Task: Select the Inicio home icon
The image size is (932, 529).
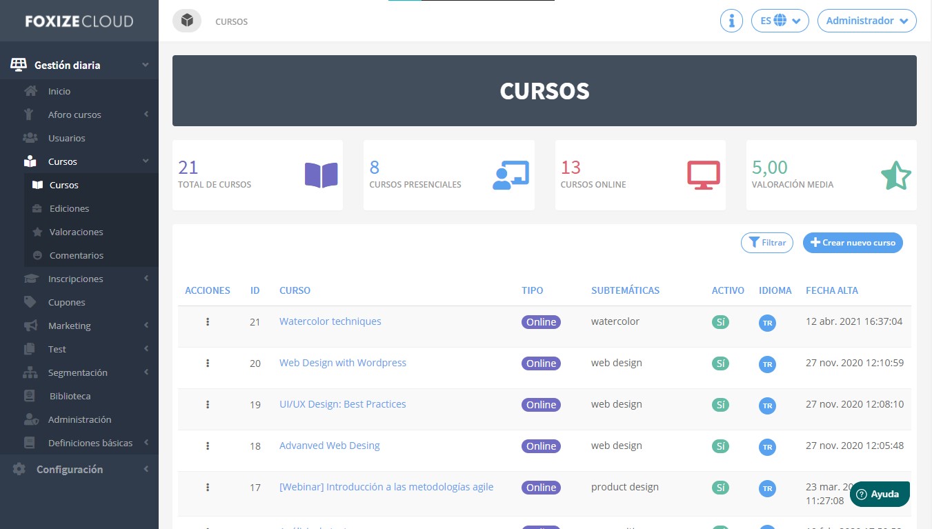Action: (31, 91)
